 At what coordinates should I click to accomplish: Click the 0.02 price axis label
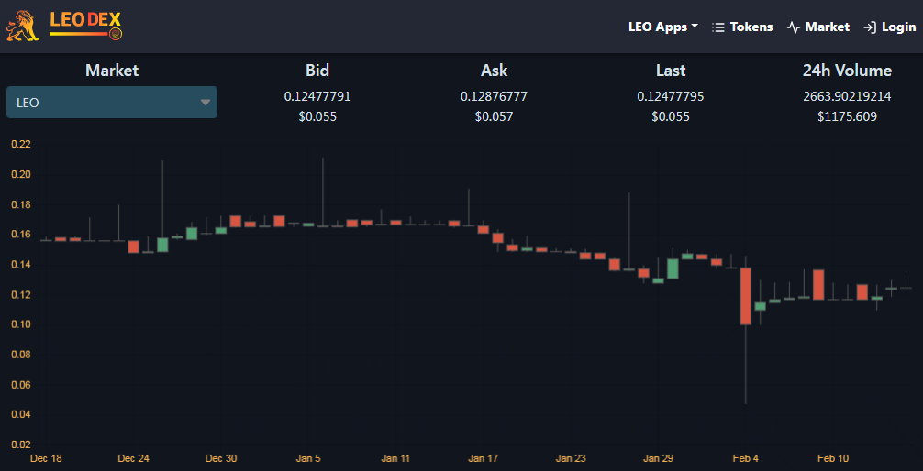point(20,444)
